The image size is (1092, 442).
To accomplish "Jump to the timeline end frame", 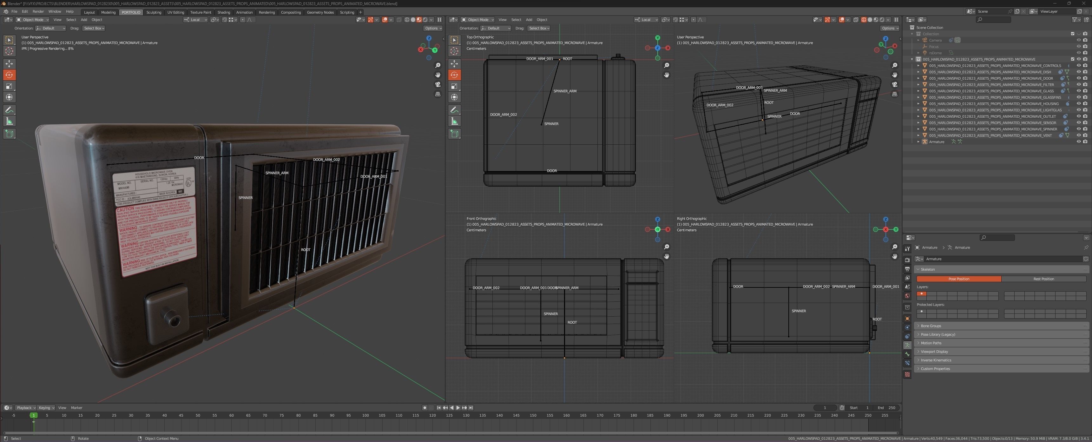I will 471,408.
